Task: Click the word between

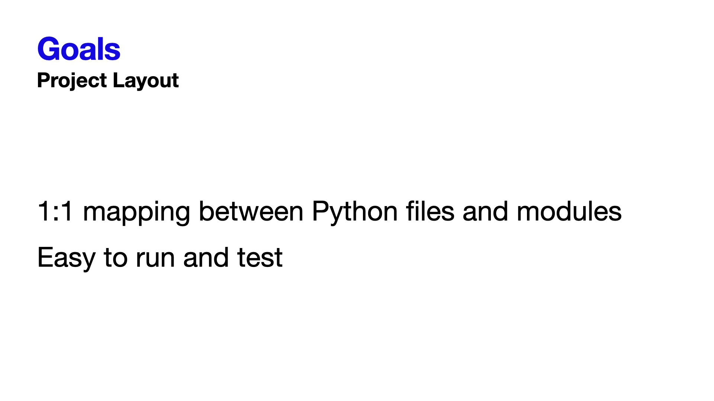Action: tap(251, 211)
